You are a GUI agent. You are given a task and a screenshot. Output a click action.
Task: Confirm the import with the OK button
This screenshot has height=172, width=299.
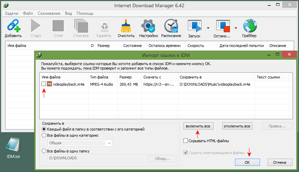[247, 162]
